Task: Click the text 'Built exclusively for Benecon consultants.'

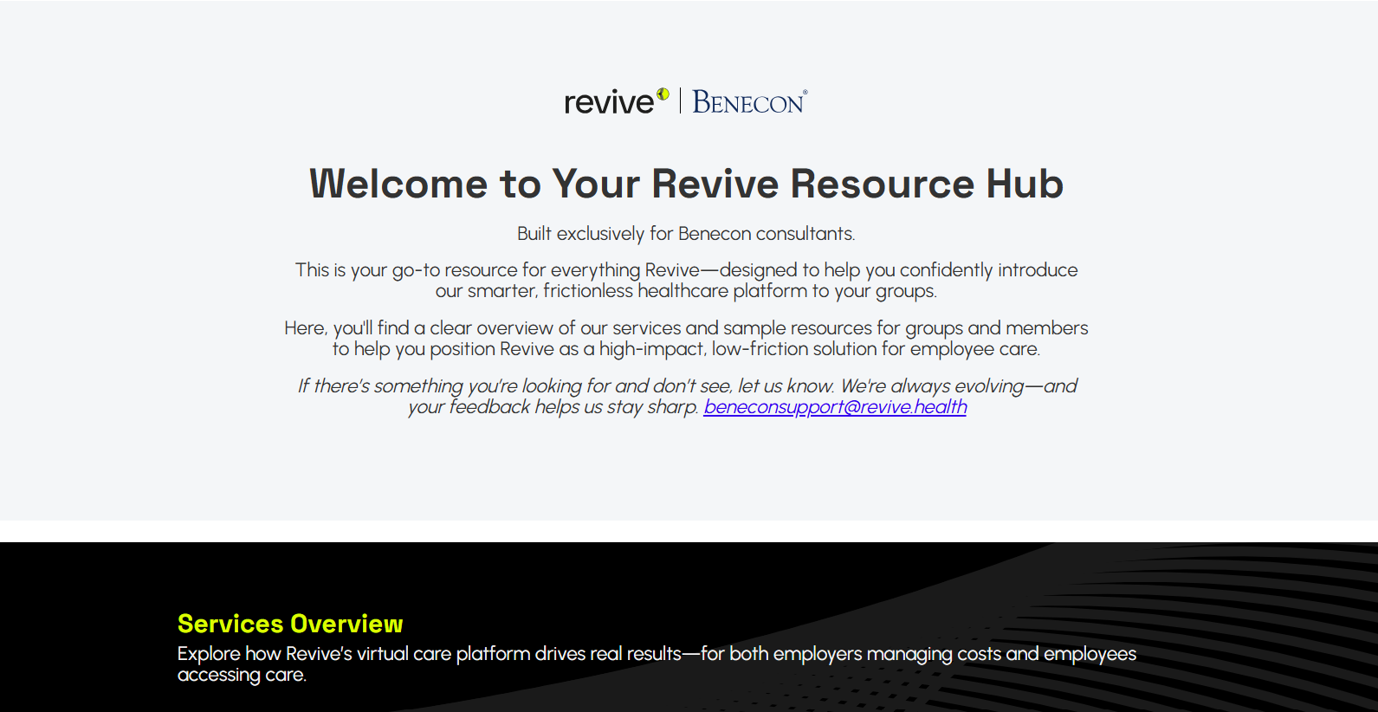Action: (x=686, y=234)
